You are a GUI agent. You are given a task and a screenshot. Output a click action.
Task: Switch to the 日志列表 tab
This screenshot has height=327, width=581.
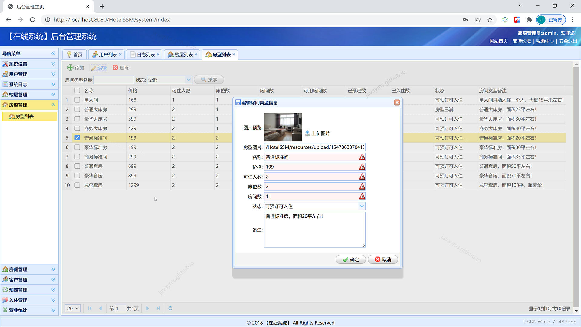146,54
